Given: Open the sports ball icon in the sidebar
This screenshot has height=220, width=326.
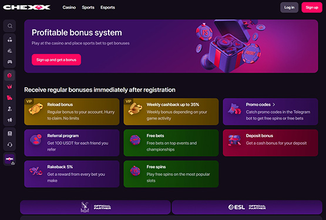Looking at the screenshot, I should (10, 50).
